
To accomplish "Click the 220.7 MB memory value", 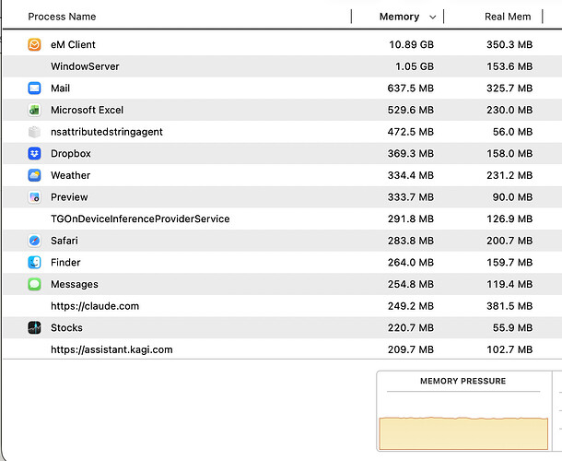I will [411, 327].
